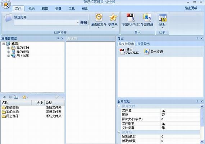Close the 导出 panel

[x=202, y=38]
